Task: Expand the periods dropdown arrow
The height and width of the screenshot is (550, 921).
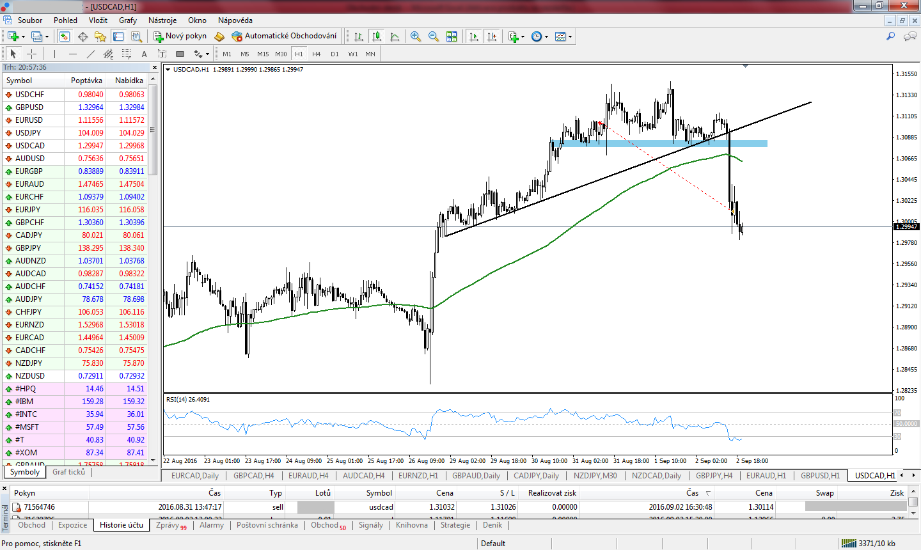Action: [x=546, y=36]
